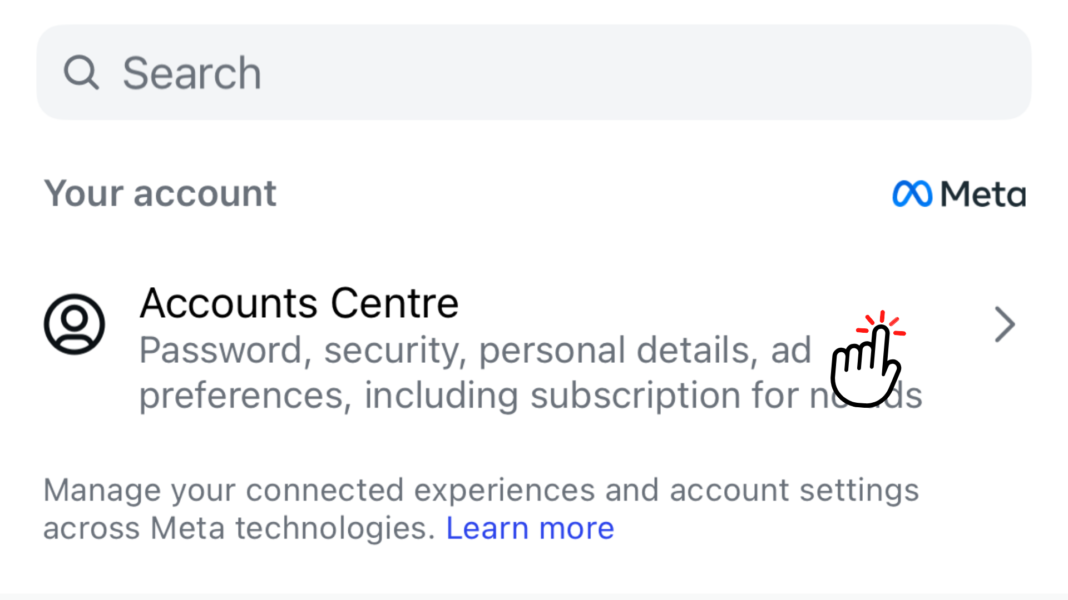1068x600 pixels.
Task: Select the "Your account" section heading
Action: coord(160,194)
